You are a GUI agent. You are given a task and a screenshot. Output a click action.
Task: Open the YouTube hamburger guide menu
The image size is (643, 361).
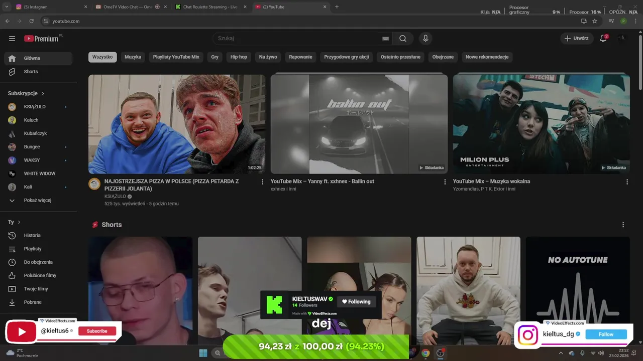(12, 39)
